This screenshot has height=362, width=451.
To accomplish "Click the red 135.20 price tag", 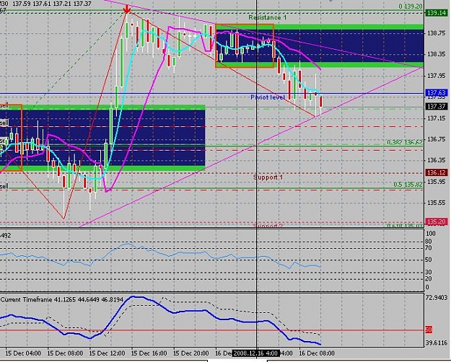I will click(437, 221).
